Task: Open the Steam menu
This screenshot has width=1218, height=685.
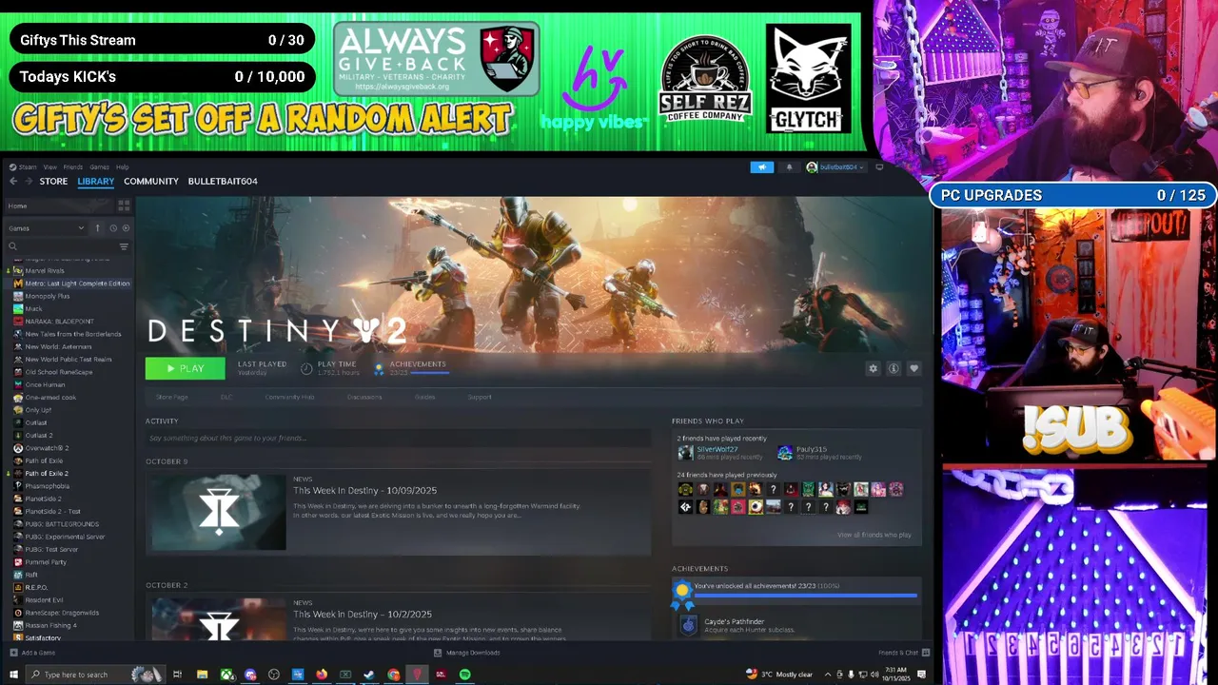Action: coord(23,167)
